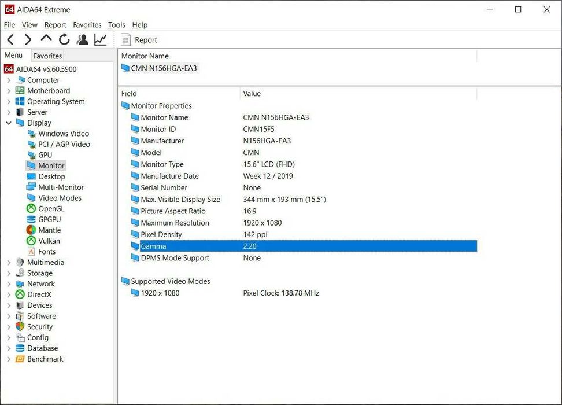The width and height of the screenshot is (562, 405).
Task: Select the Monitor Type row
Action: pos(304,164)
